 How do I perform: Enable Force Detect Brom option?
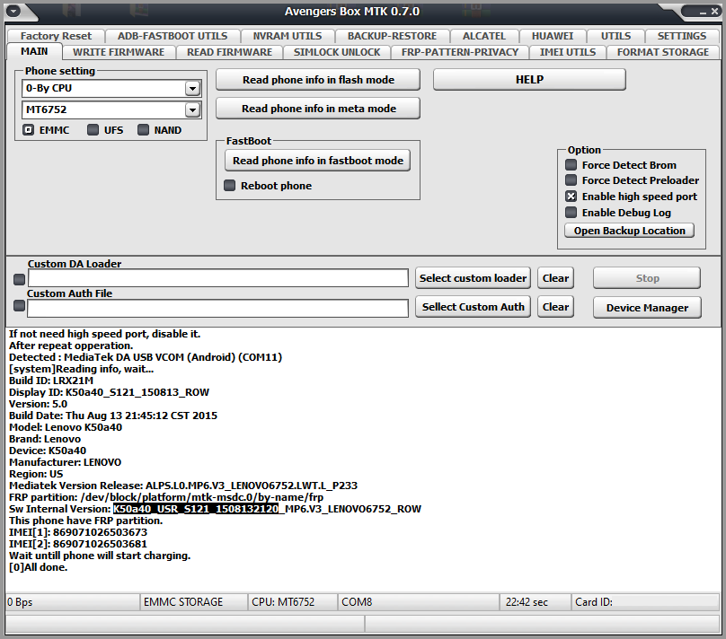[x=571, y=165]
